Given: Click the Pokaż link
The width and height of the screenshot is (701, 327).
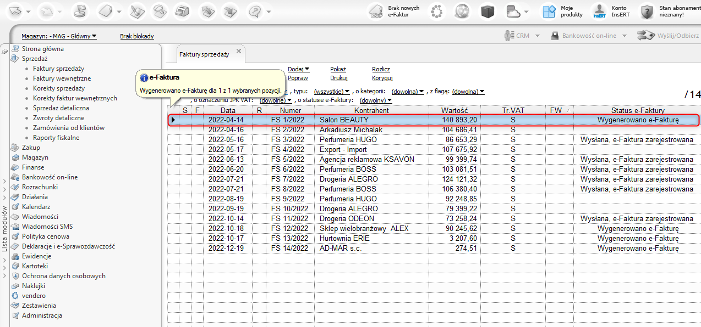Looking at the screenshot, I should pyautogui.click(x=338, y=69).
